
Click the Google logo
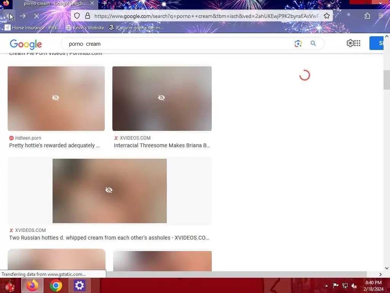26,44
